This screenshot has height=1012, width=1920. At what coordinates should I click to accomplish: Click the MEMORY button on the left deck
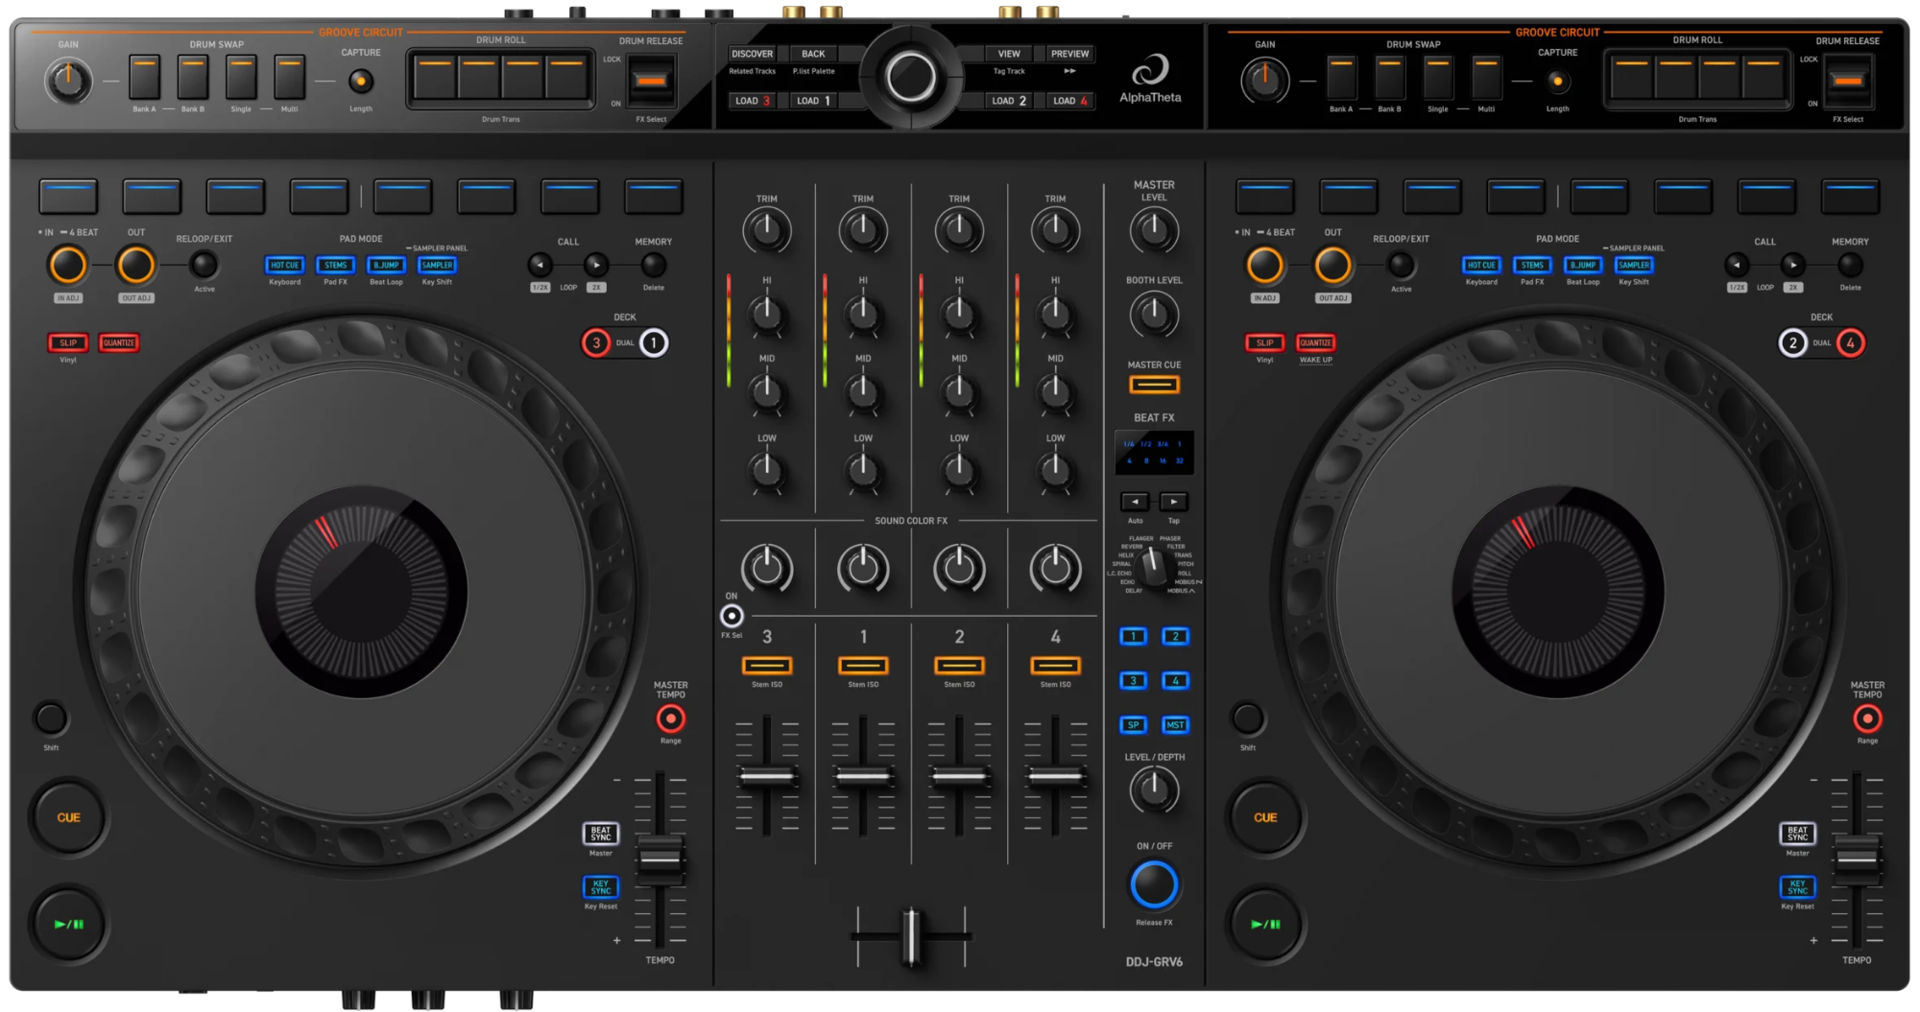tap(653, 265)
